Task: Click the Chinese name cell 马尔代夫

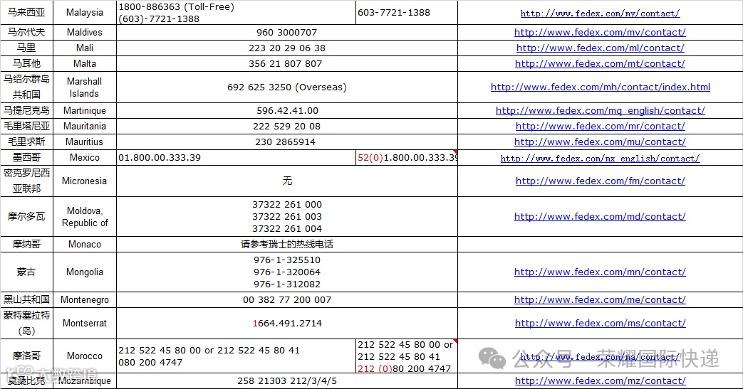Action: click(x=26, y=32)
